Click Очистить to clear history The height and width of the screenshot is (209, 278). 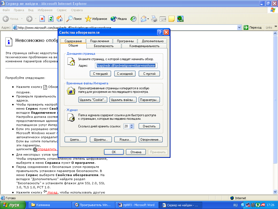click(x=149, y=126)
